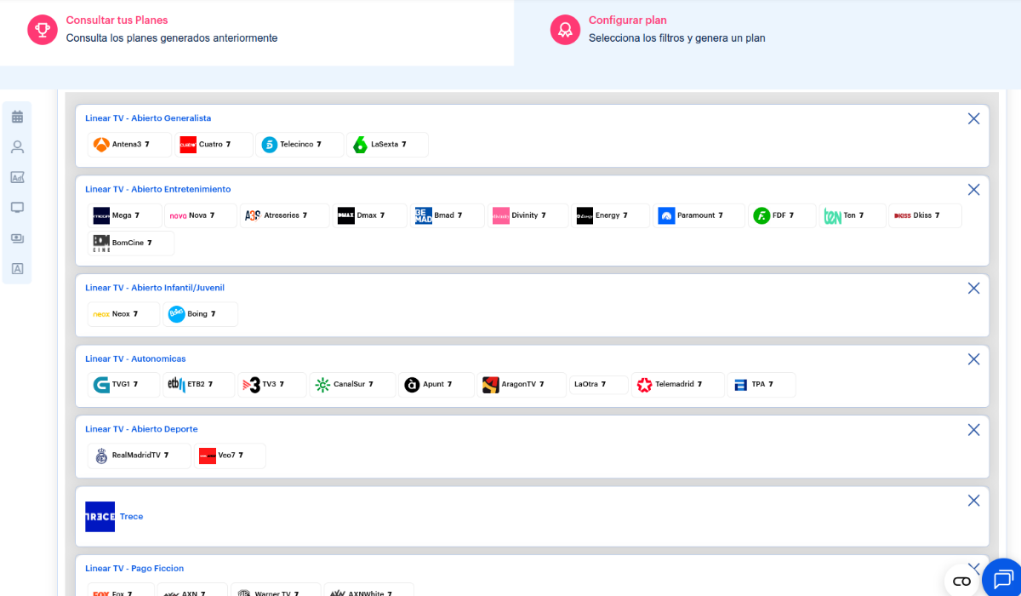Click the Paramount channel chip

(699, 216)
